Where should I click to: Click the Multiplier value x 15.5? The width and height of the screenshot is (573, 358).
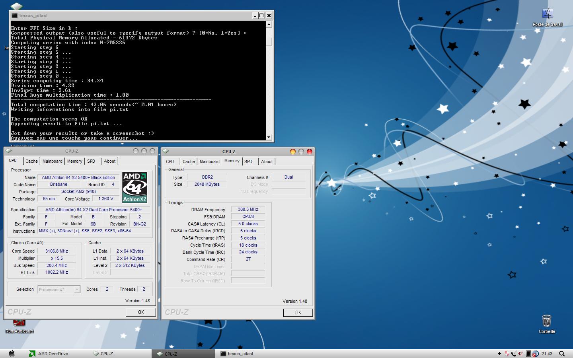pyautogui.click(x=57, y=258)
